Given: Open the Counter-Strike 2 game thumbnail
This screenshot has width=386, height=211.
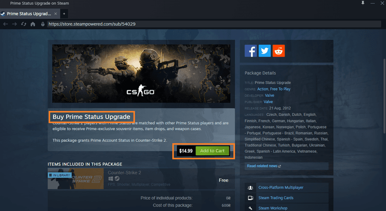Looking at the screenshot, I should click(75, 179).
